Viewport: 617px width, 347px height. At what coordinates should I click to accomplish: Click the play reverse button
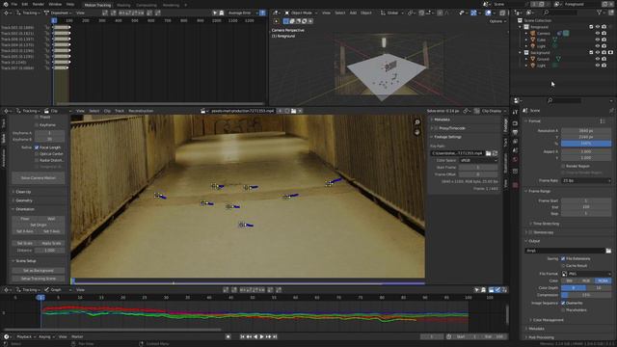pyautogui.click(x=255, y=336)
